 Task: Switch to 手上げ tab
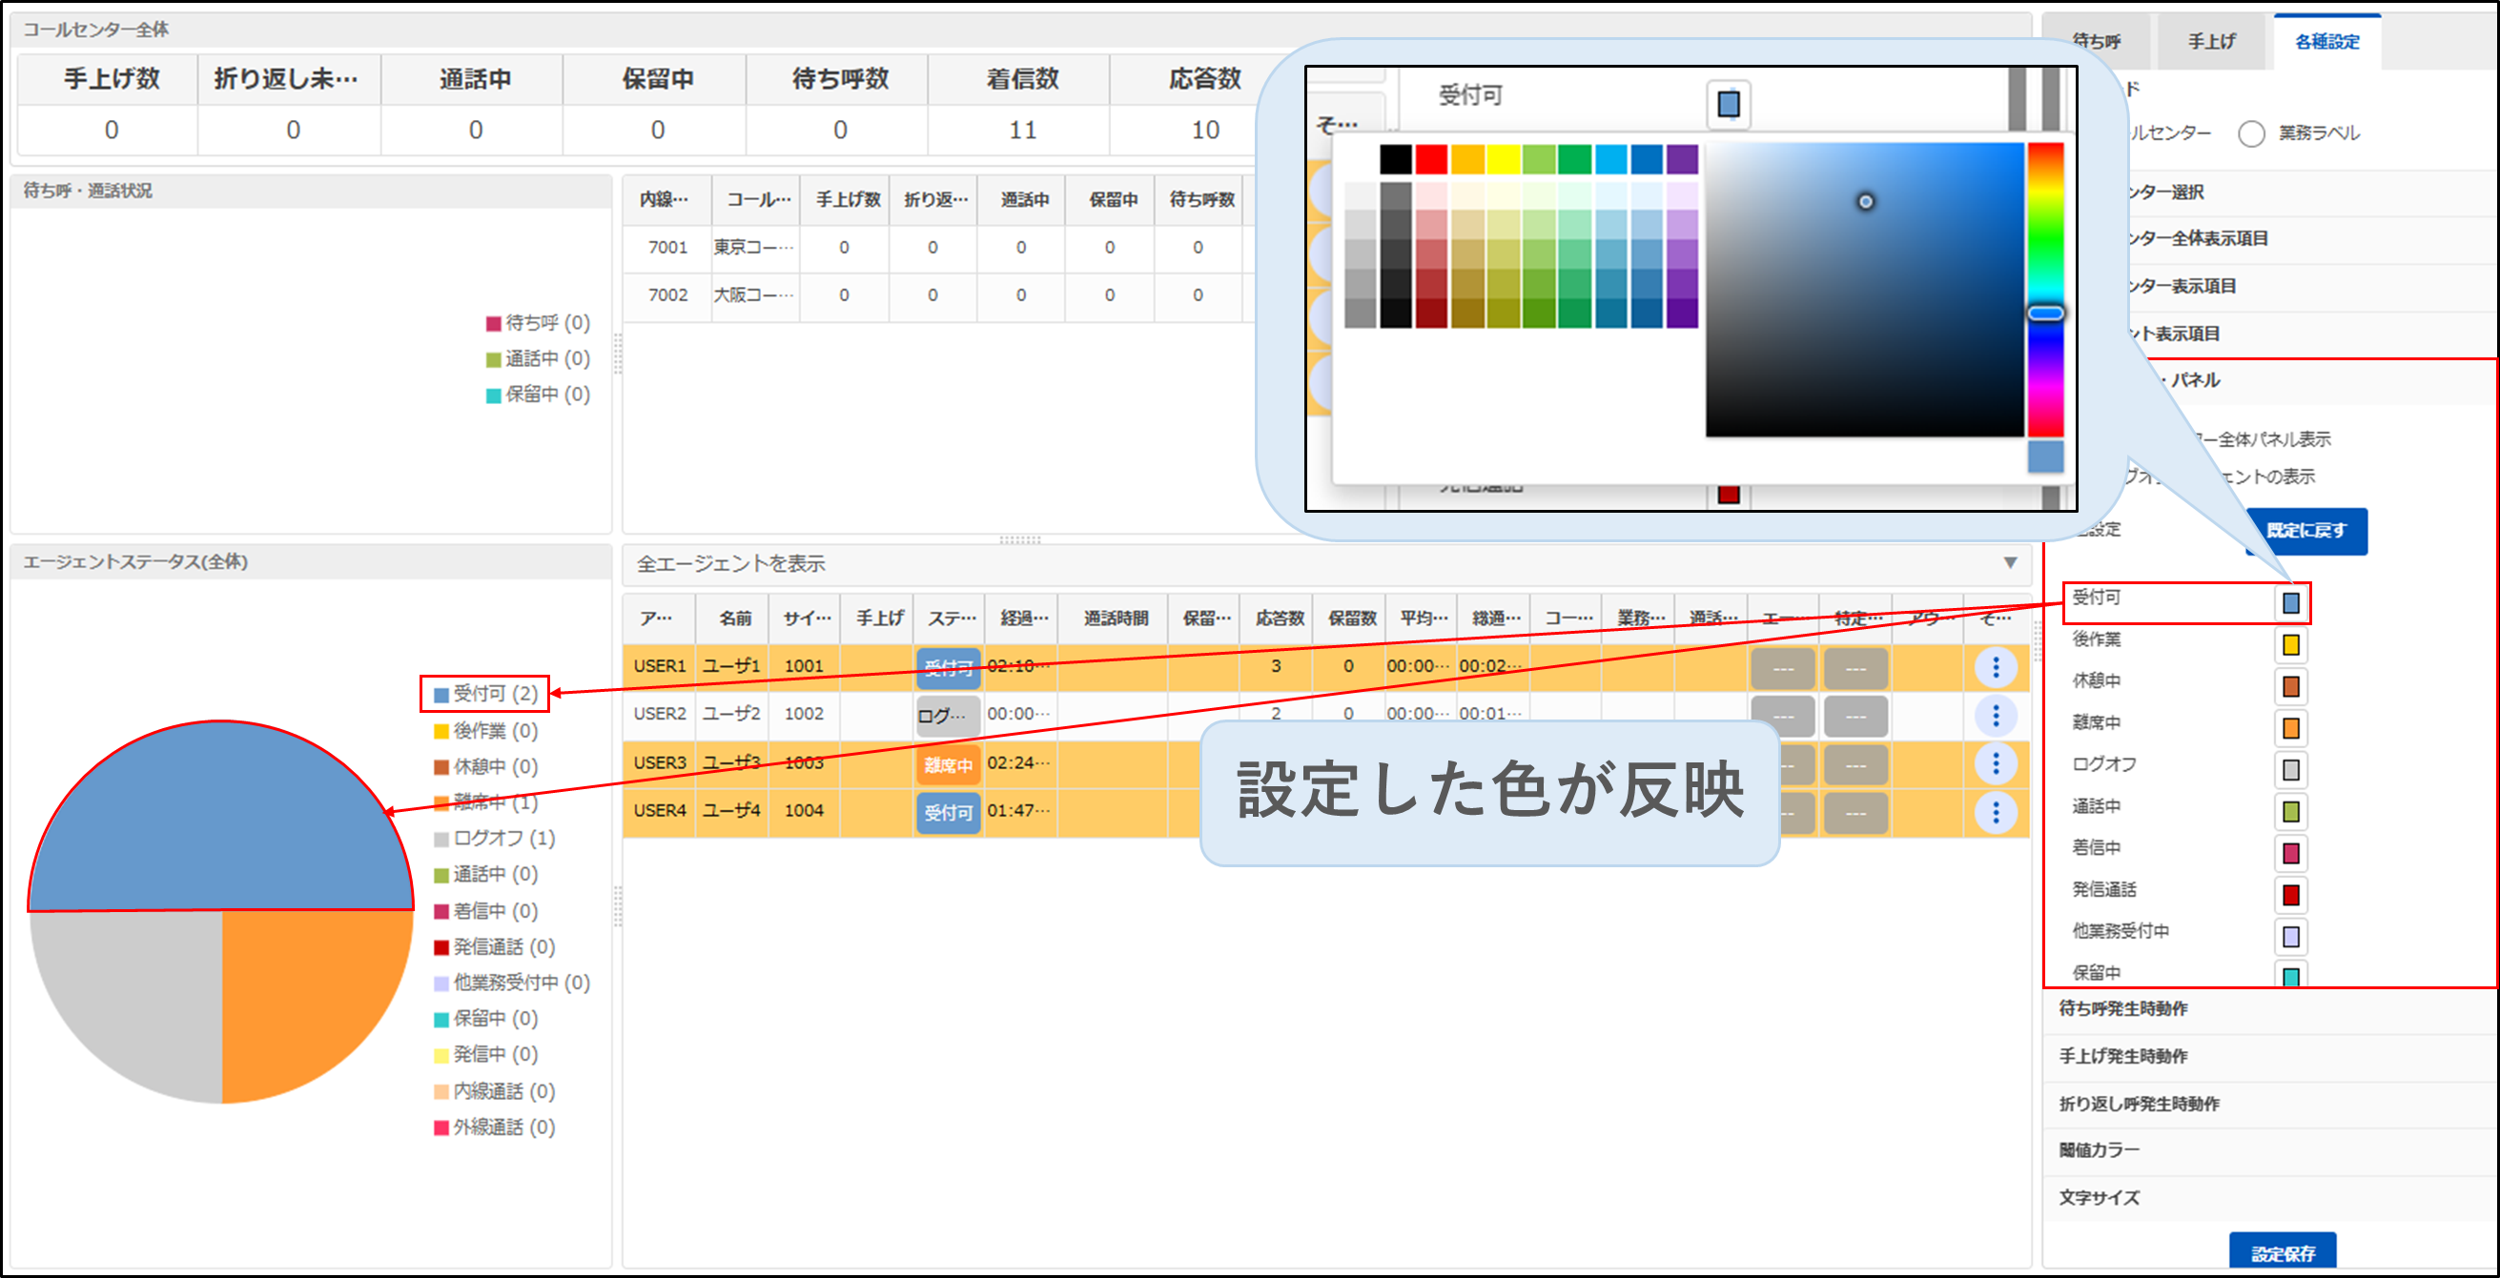pos(2210,42)
